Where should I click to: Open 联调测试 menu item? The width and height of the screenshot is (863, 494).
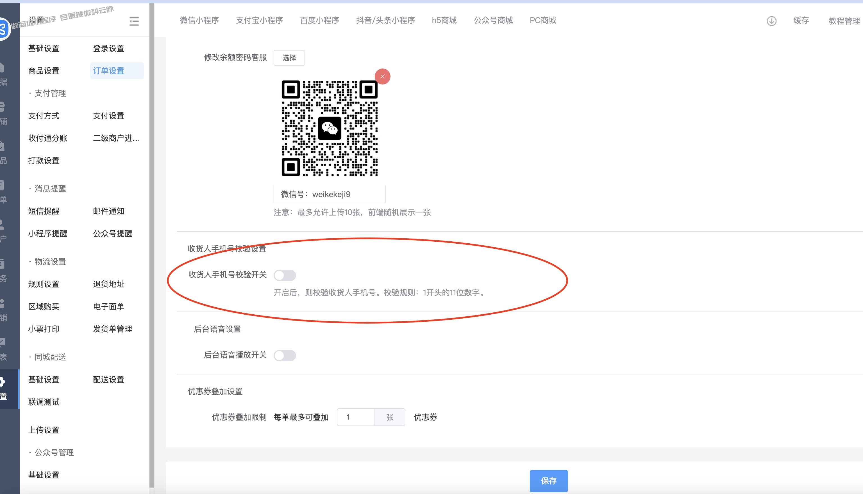tap(44, 402)
